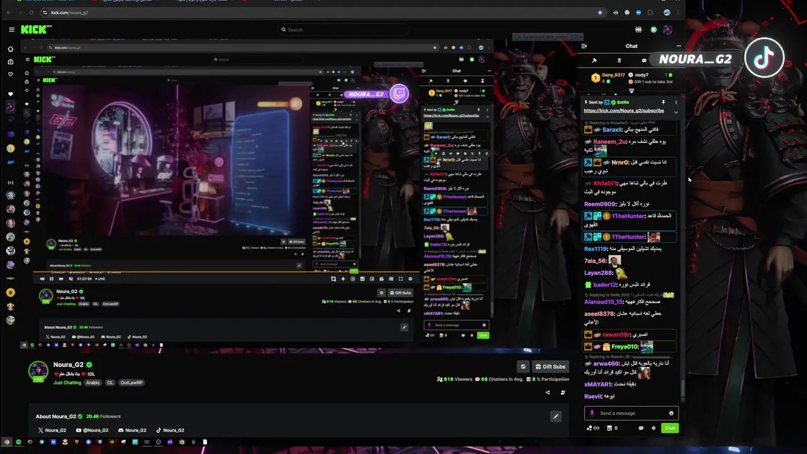This screenshot has width=807, height=454.
Task: Unpin the BotRix pinned message
Action: click(x=663, y=102)
